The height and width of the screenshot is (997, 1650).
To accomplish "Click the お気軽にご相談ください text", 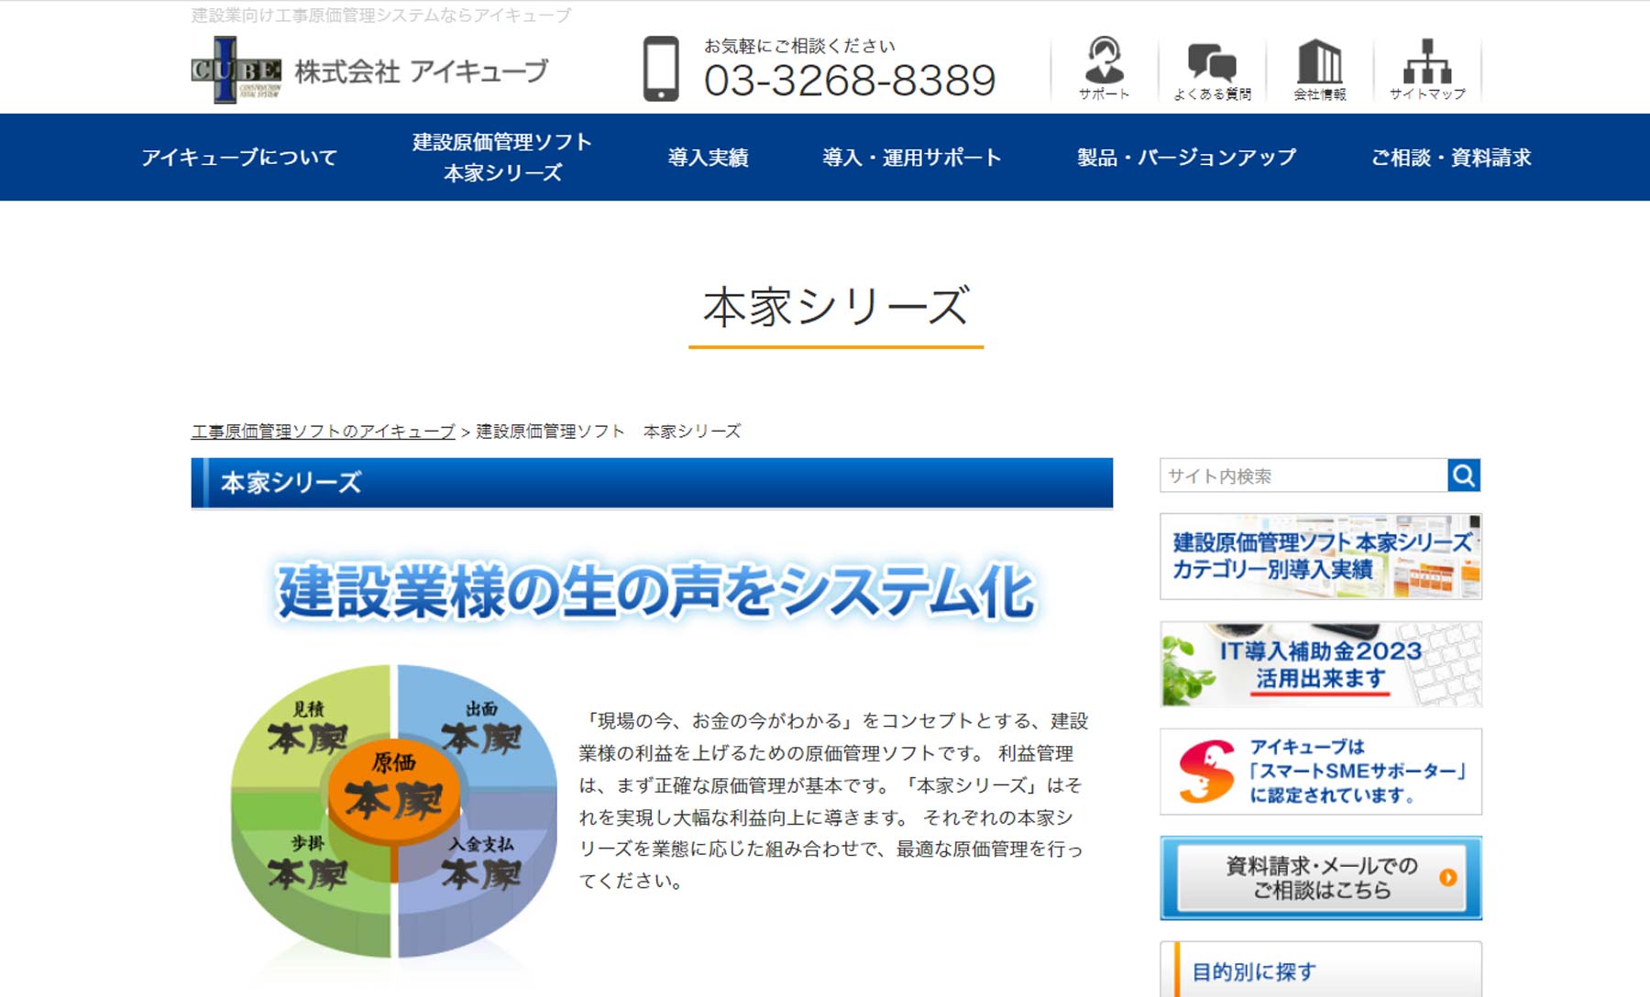I will (799, 46).
